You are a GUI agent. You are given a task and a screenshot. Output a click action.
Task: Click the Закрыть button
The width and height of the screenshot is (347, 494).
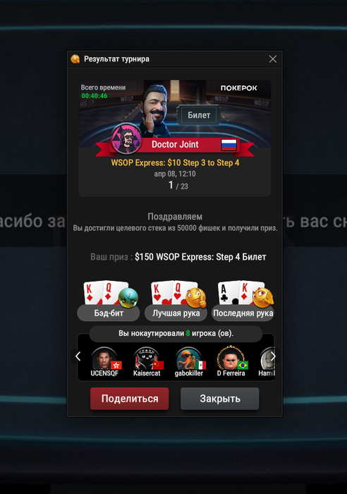pyautogui.click(x=220, y=399)
